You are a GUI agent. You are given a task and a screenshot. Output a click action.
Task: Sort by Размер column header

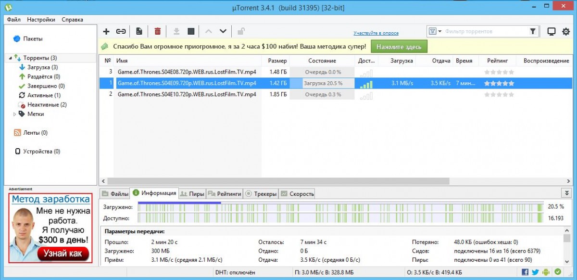(276, 61)
